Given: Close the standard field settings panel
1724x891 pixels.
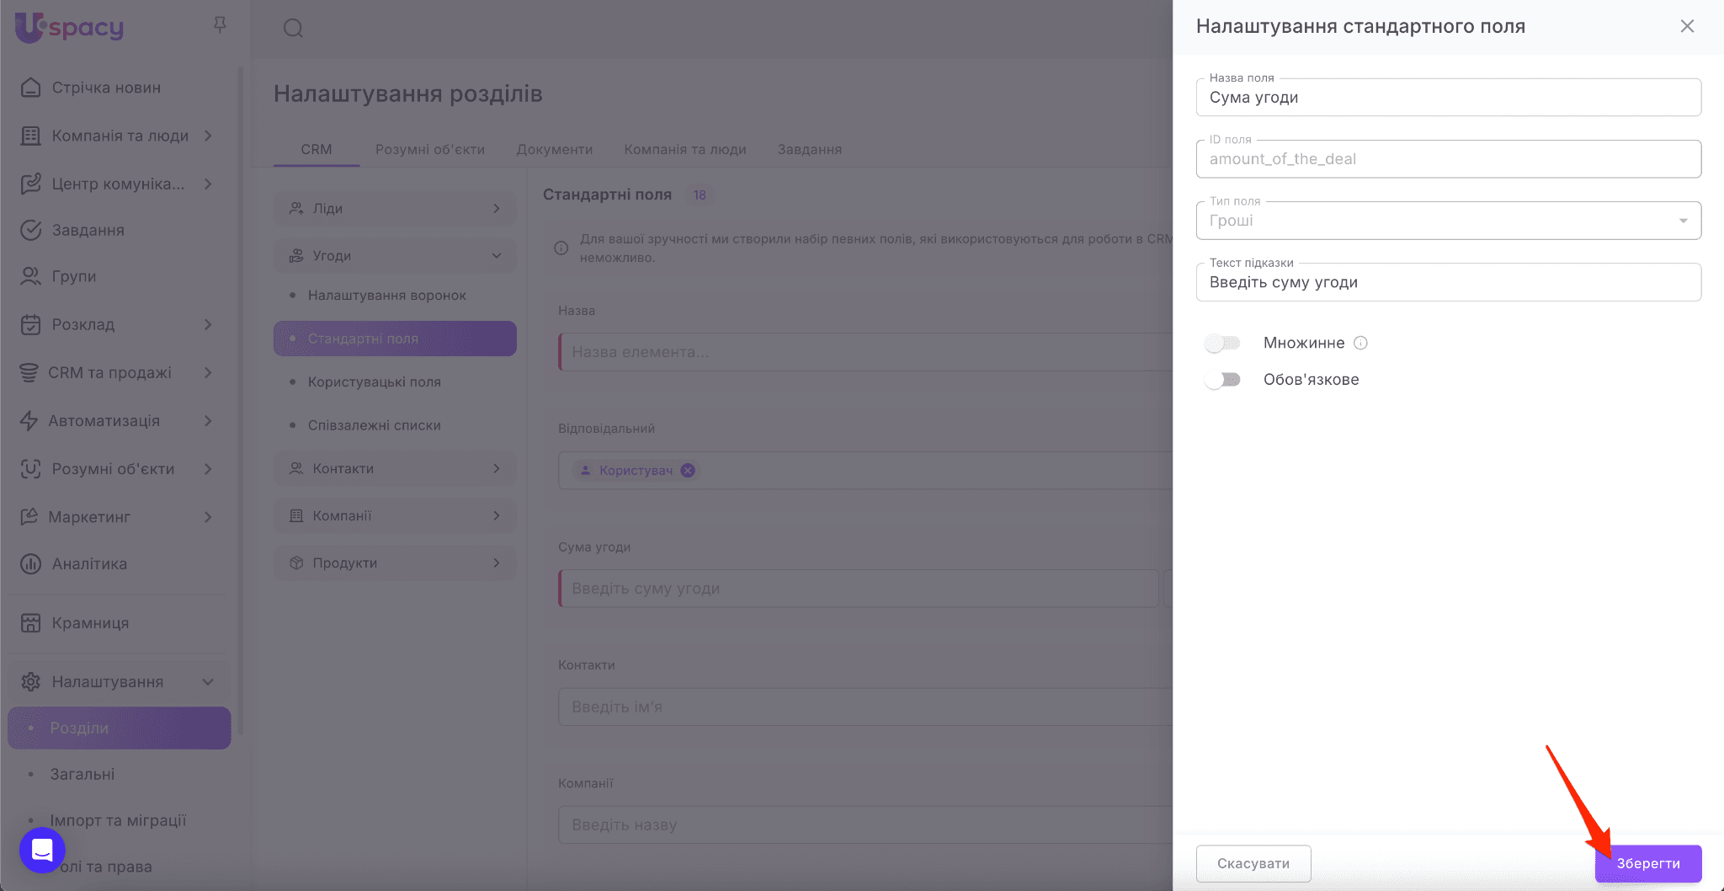Looking at the screenshot, I should click(1687, 26).
